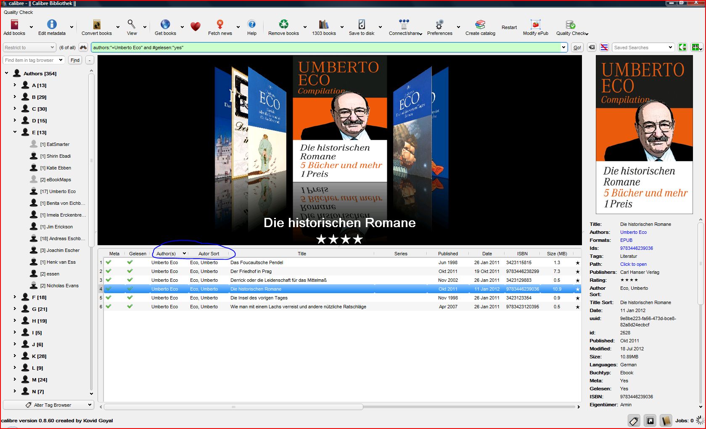Open the 9783446239036 Ids link

pyautogui.click(x=637, y=248)
